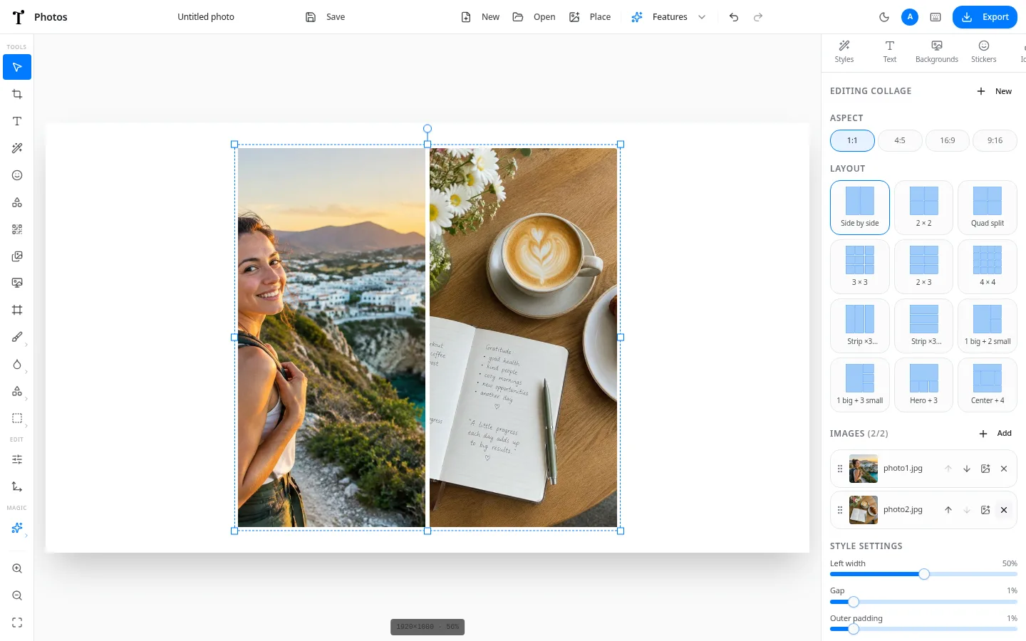Click the Open file button
The width and height of the screenshot is (1026, 641).
point(534,17)
